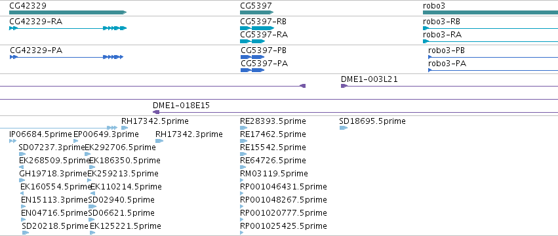Select the RH17342.3prime EST arrow

[159, 141]
